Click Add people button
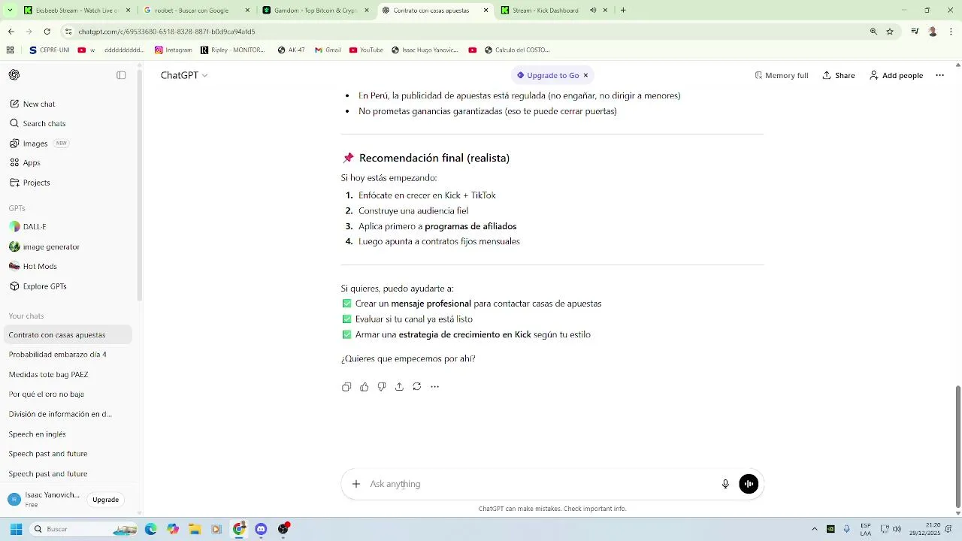The width and height of the screenshot is (962, 541). pos(897,75)
